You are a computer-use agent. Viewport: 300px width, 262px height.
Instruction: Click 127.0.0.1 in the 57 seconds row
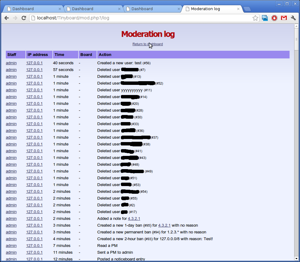click(x=34, y=70)
